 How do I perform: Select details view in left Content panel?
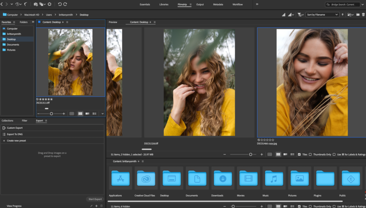coord(87,114)
